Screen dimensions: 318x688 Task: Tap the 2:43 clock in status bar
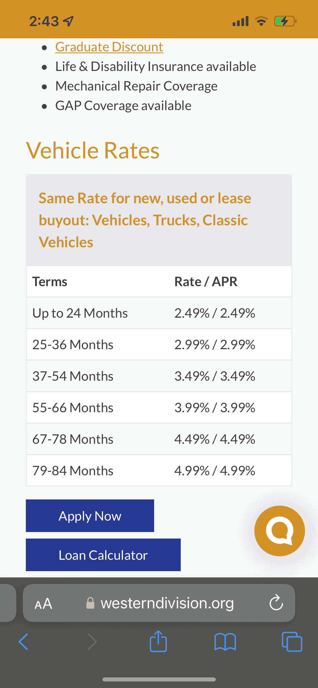44,21
